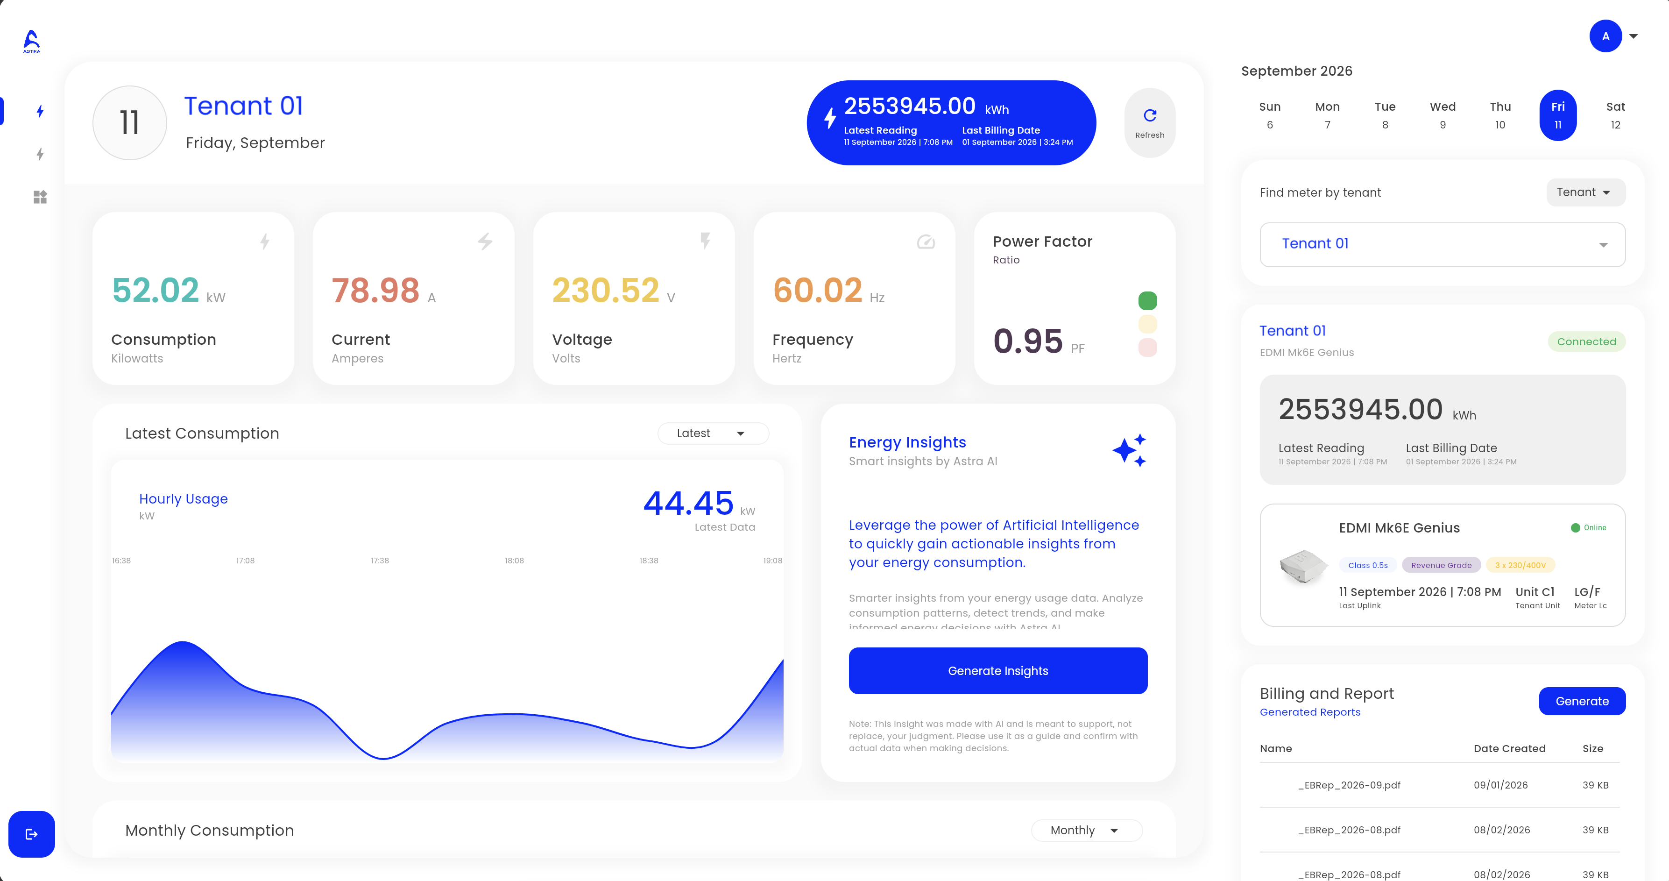Click the Voltage card plug icon
This screenshot has width=1669, height=881.
(x=706, y=241)
